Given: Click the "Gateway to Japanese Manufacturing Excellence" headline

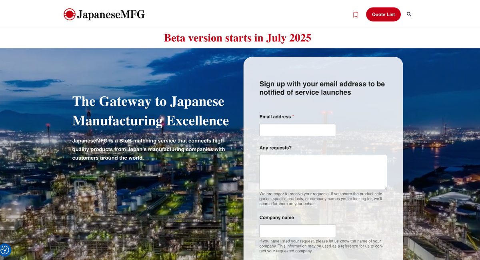Looking at the screenshot, I should pyautogui.click(x=150, y=111).
